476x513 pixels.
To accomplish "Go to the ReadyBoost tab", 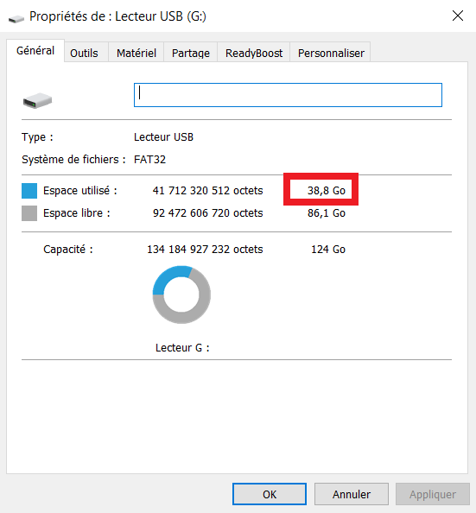I will [x=254, y=53].
